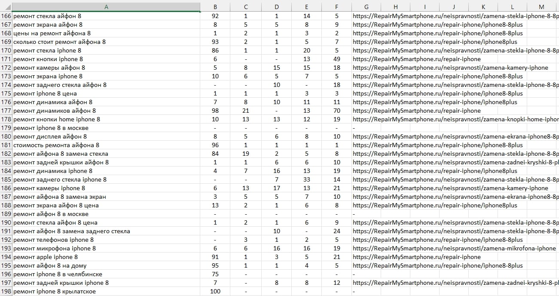Select row 189 header
The width and height of the screenshot is (559, 296).
[6, 214]
